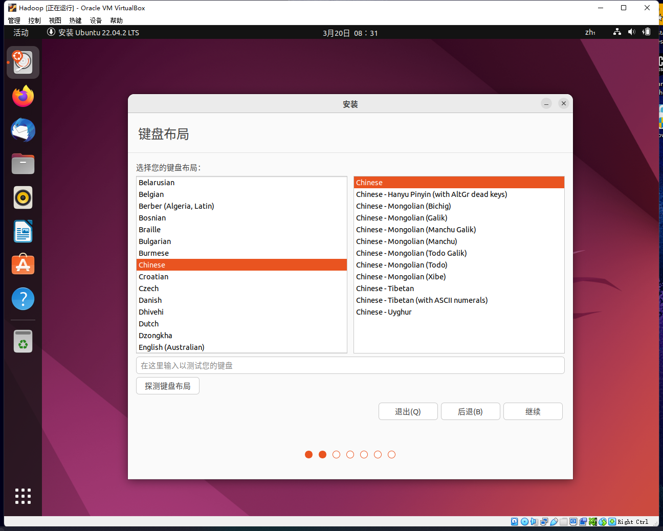Click VirtualBox hard disk status icon

tap(514, 522)
